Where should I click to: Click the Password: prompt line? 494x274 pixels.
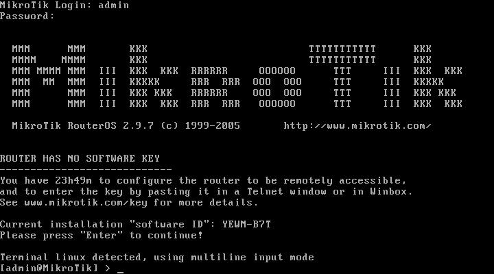27,16
